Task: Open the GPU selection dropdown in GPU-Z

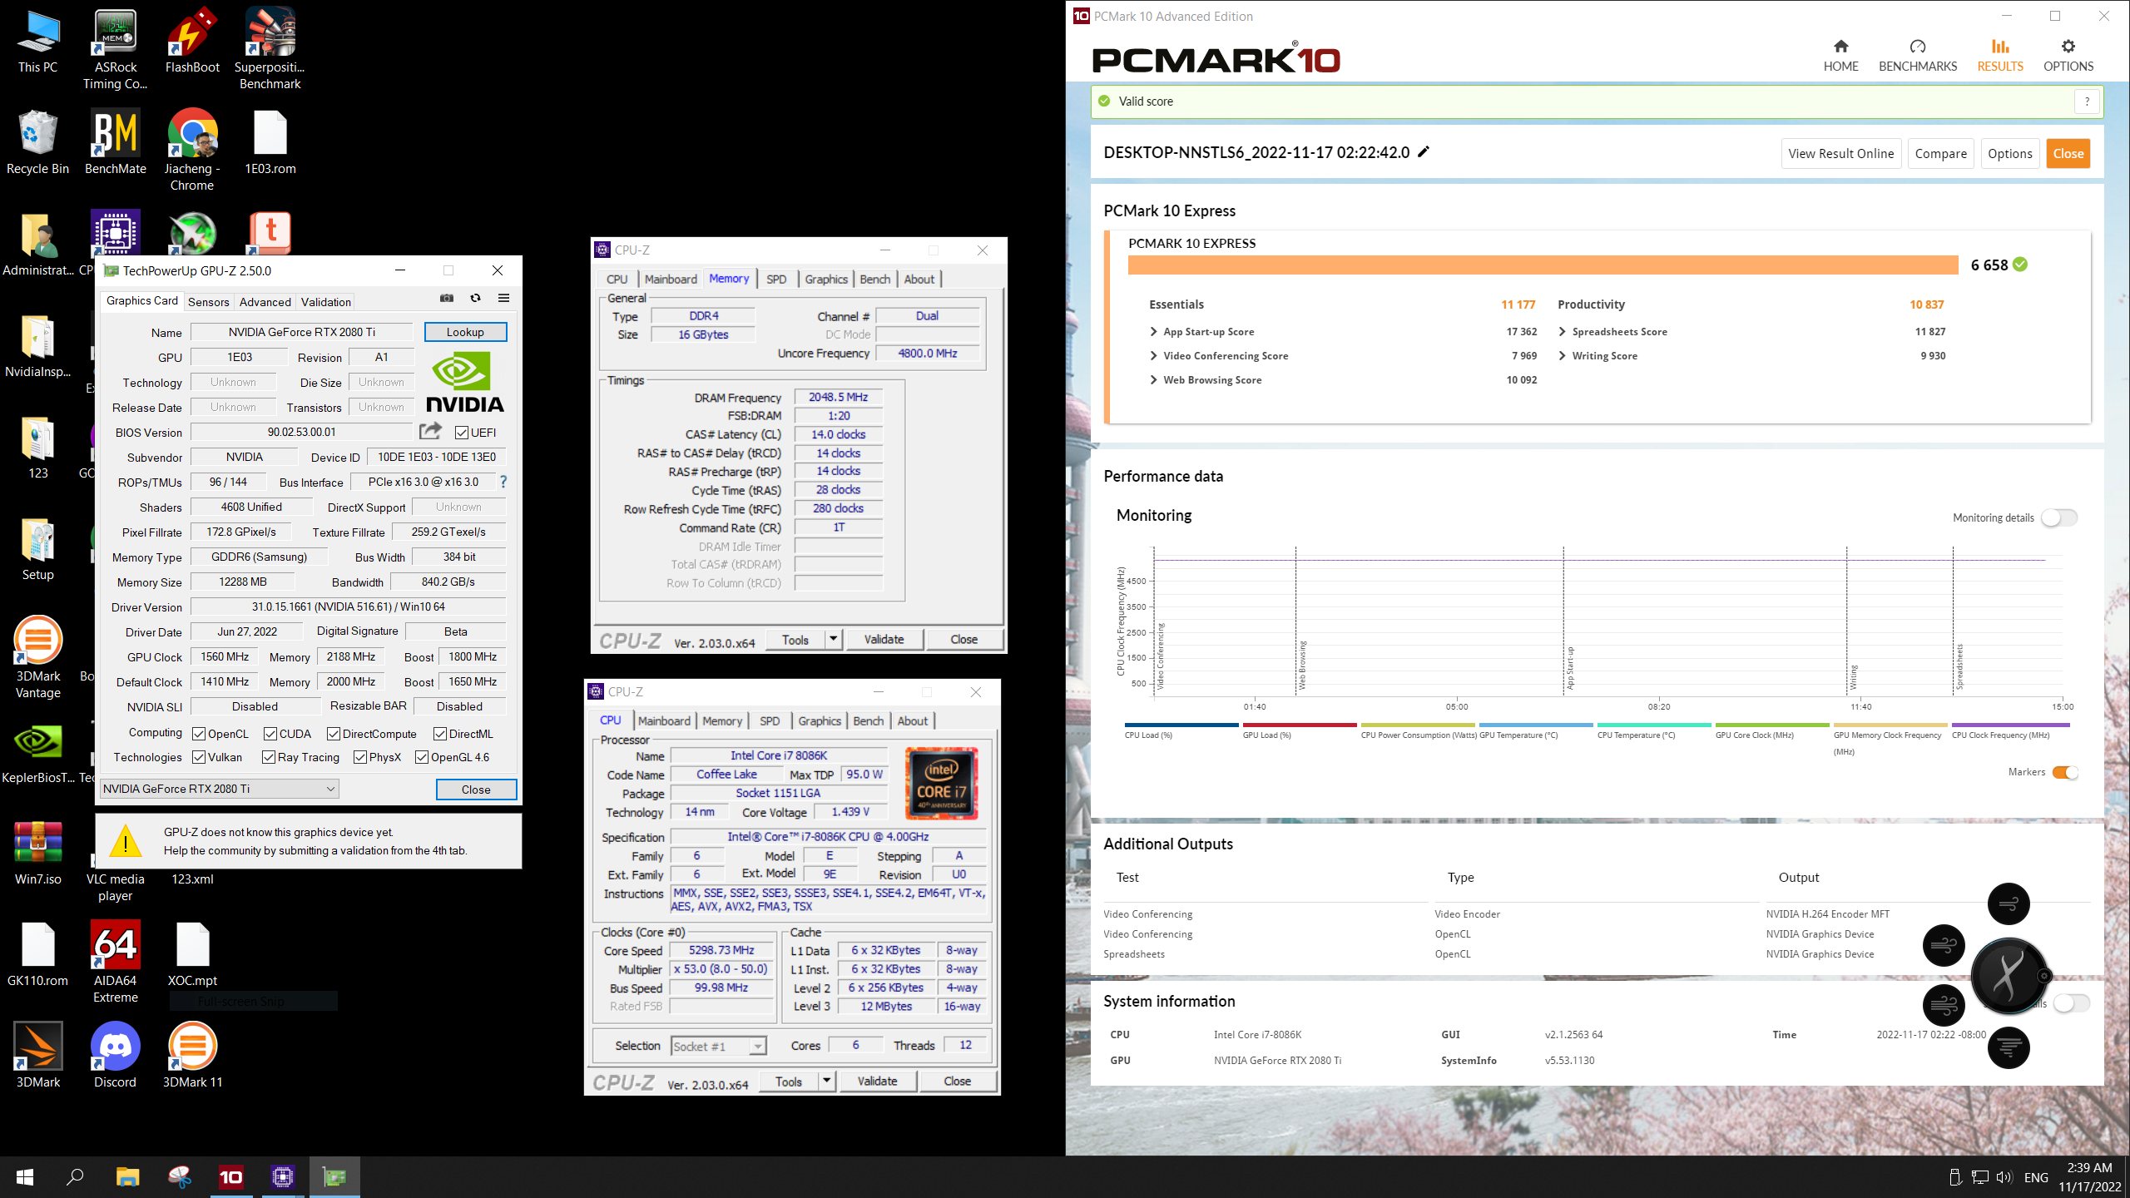Action: click(219, 789)
